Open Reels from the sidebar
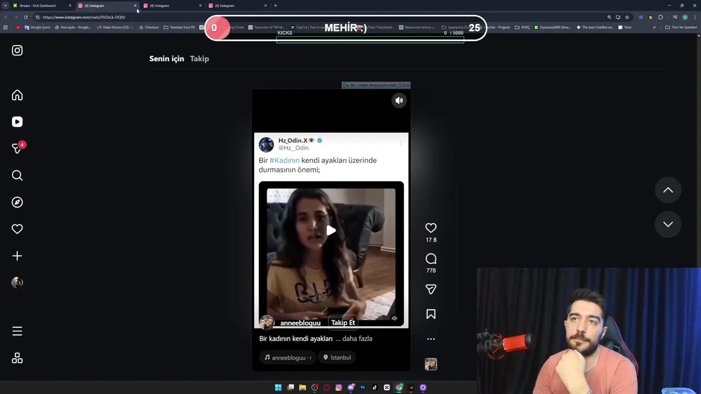The image size is (701, 394). point(17,122)
